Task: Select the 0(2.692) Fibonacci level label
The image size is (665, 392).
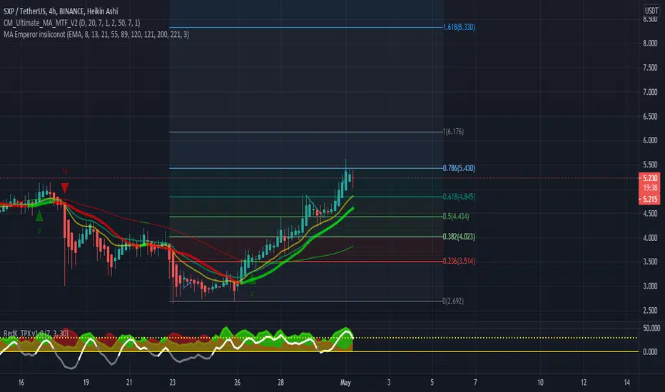Action: tap(453, 301)
